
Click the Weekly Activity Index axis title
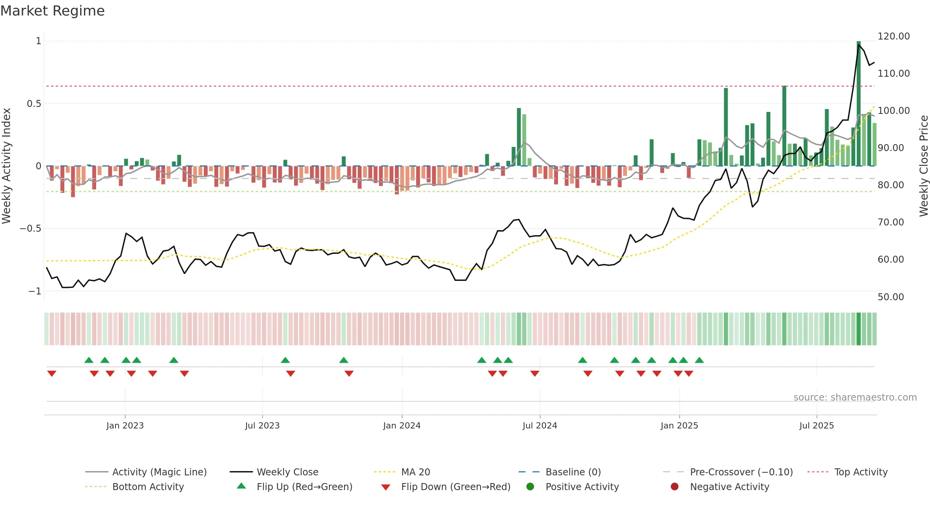[7, 166]
